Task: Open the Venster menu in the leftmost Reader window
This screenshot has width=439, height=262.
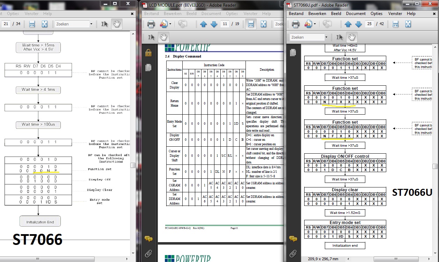Action: point(32,14)
